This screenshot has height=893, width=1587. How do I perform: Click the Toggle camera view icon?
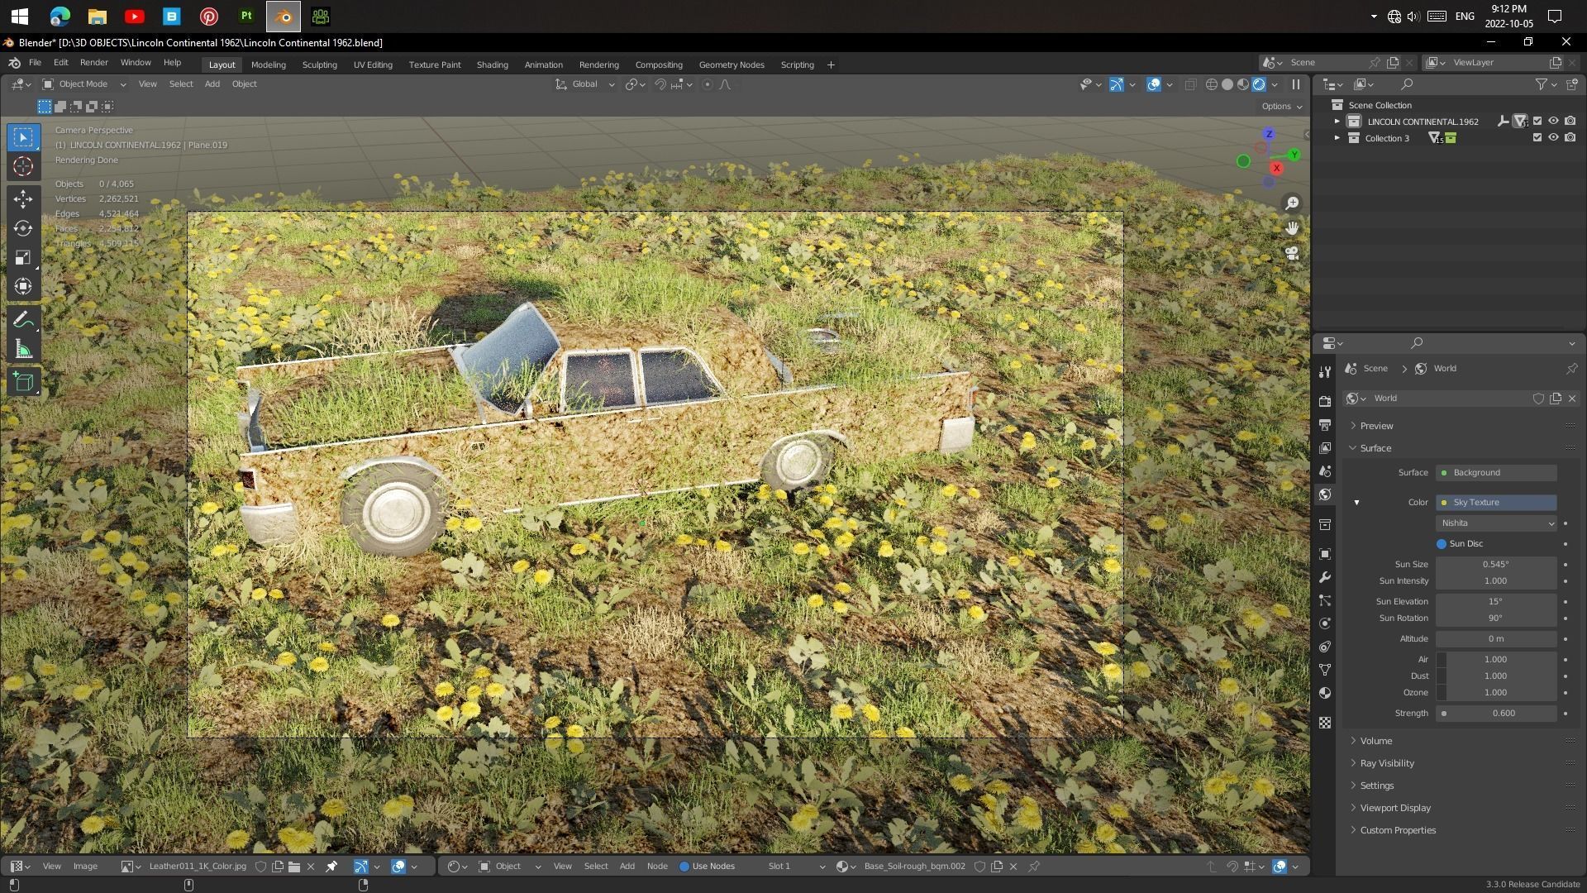pyautogui.click(x=1292, y=253)
